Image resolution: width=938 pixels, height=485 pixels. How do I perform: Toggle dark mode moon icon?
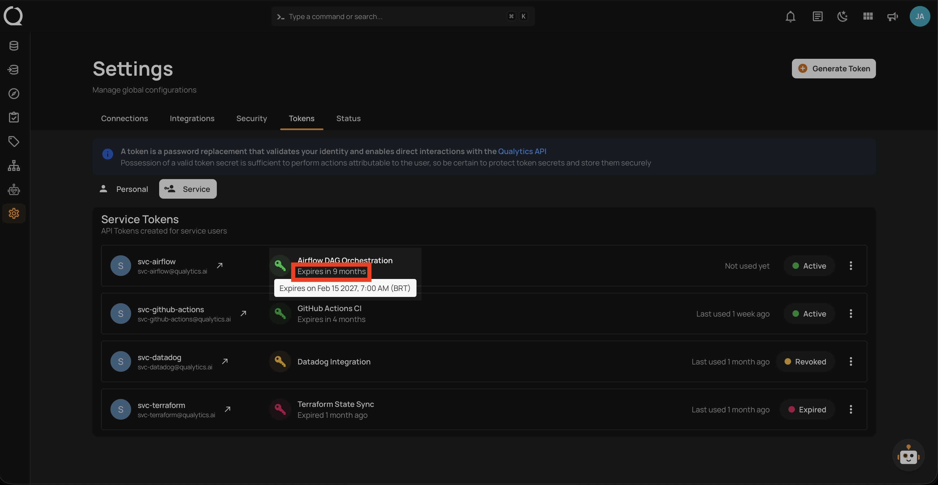(x=842, y=16)
